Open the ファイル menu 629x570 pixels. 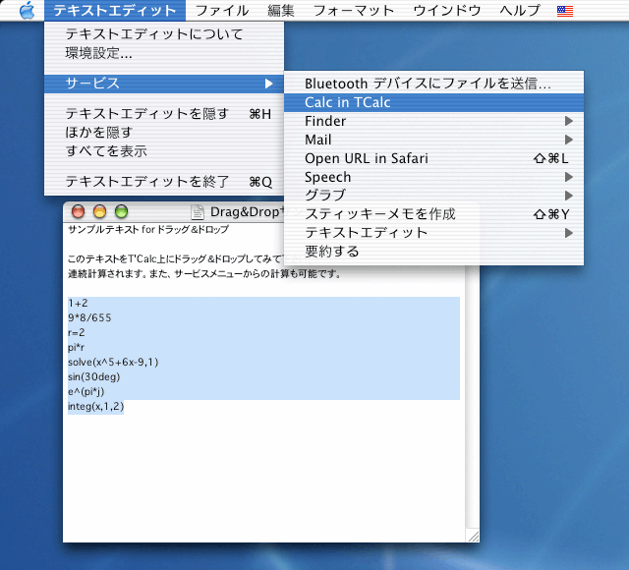pos(222,11)
